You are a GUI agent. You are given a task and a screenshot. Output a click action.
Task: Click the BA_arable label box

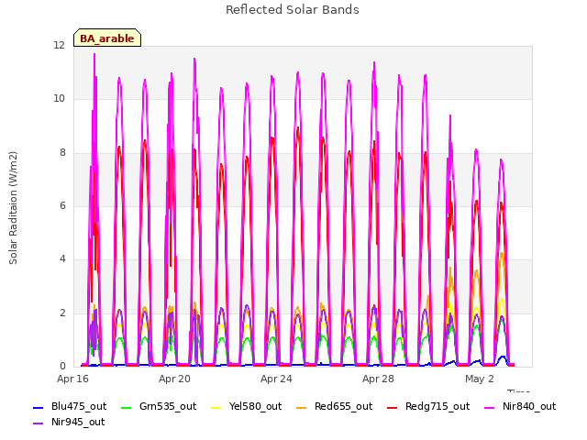tap(107, 38)
